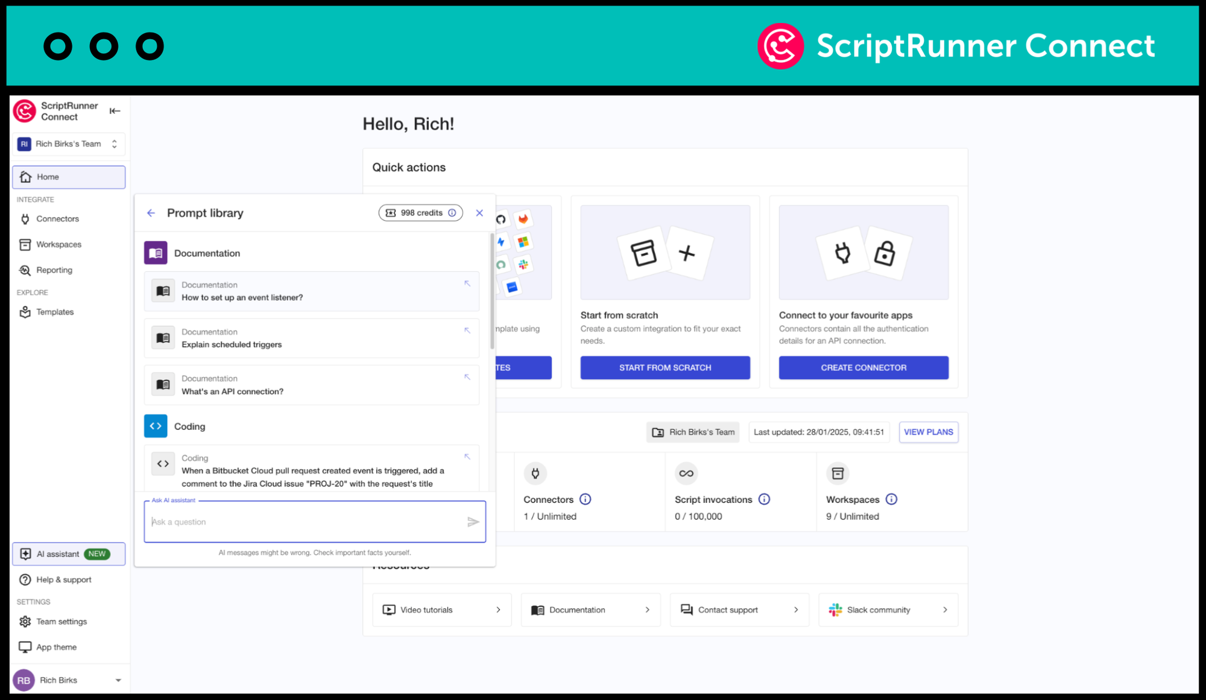Image resolution: width=1206 pixels, height=700 pixels.
Task: Click the Microsoft logo in templates card
Action: (523, 242)
